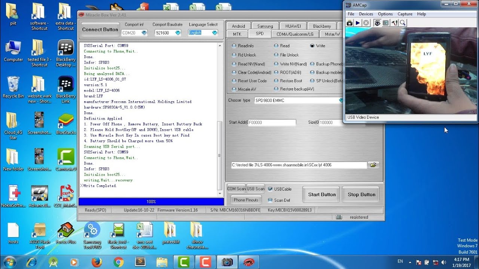Open Windows Explorer in taskbar

162,262
